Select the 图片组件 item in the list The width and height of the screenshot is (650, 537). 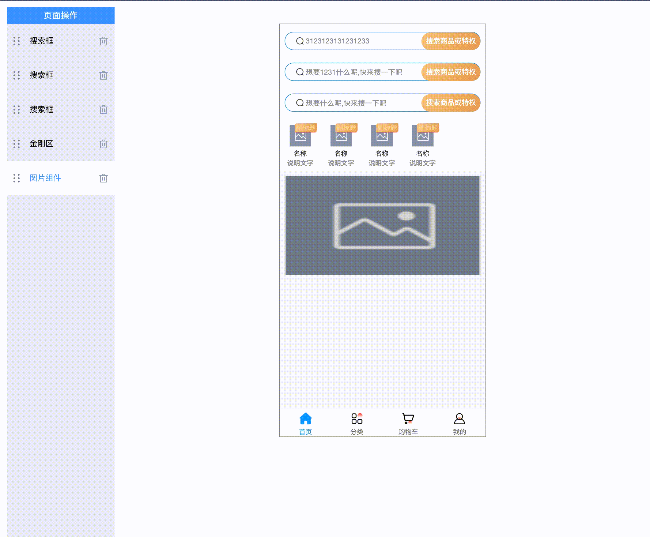pos(45,178)
